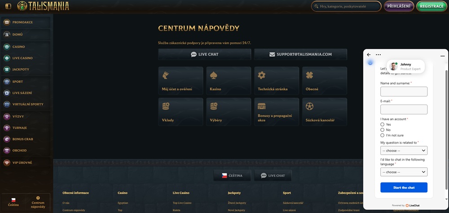Click the Čeština language button in footer
Viewport: 449px width, 213px height.
point(232,175)
